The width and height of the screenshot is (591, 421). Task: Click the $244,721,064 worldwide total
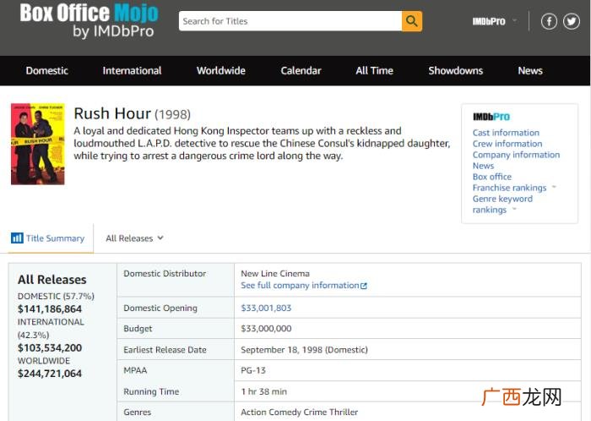50,374
